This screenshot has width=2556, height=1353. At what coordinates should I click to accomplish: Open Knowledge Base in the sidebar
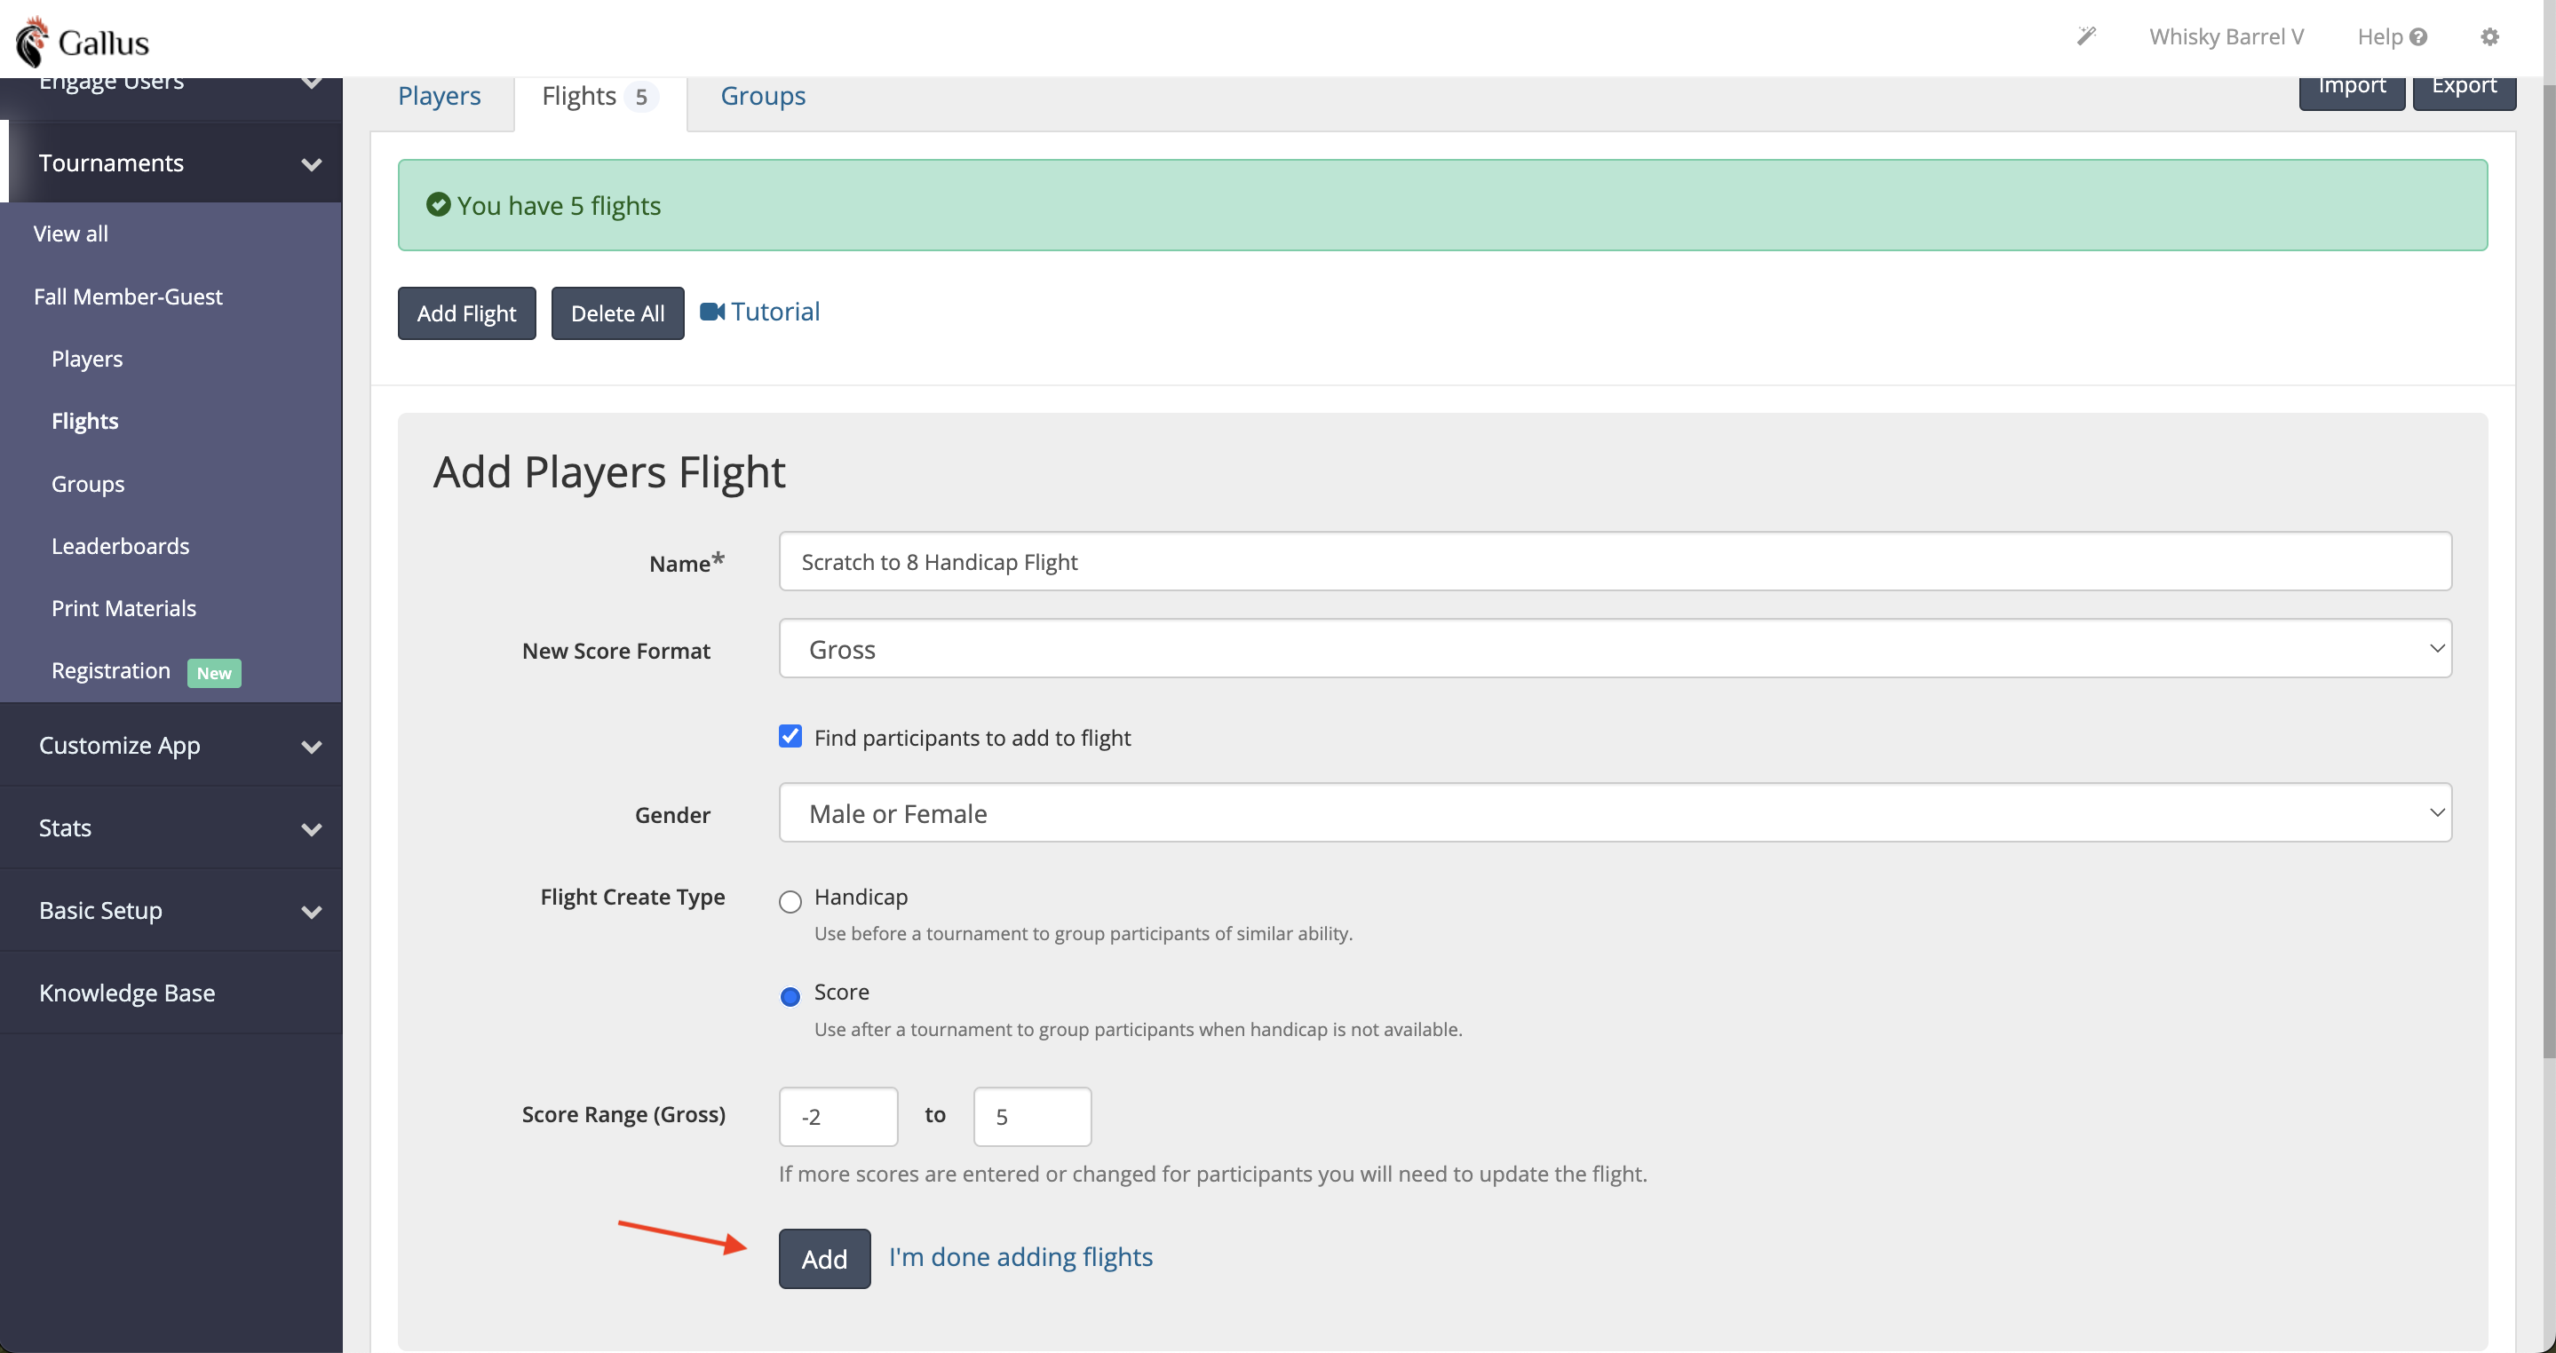click(127, 992)
